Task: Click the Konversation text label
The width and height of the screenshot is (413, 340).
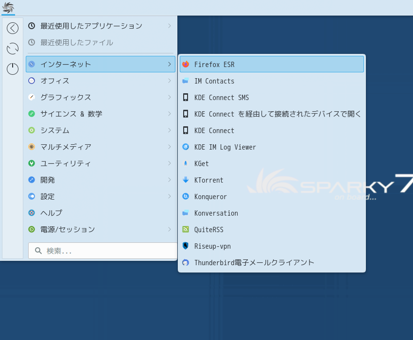Action: coord(216,213)
